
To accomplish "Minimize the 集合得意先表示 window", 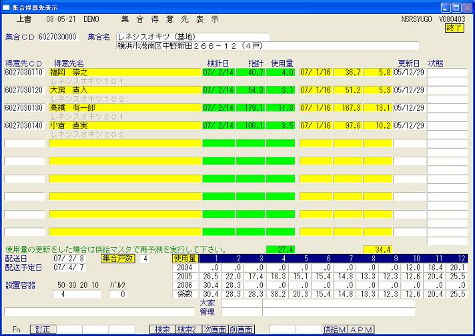I will tap(446, 7).
